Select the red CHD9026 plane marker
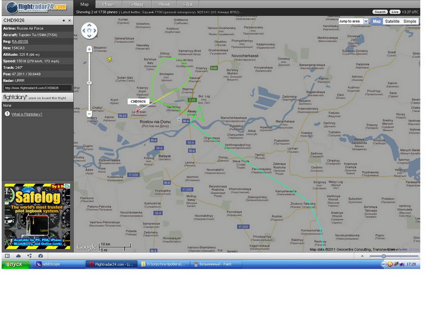 coord(138,111)
